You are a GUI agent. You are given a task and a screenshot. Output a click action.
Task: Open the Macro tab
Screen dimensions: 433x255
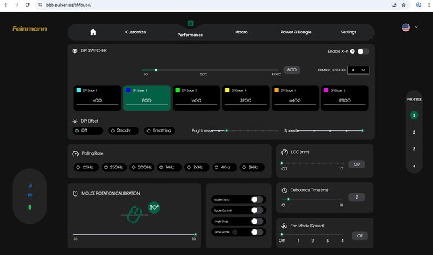point(241,32)
